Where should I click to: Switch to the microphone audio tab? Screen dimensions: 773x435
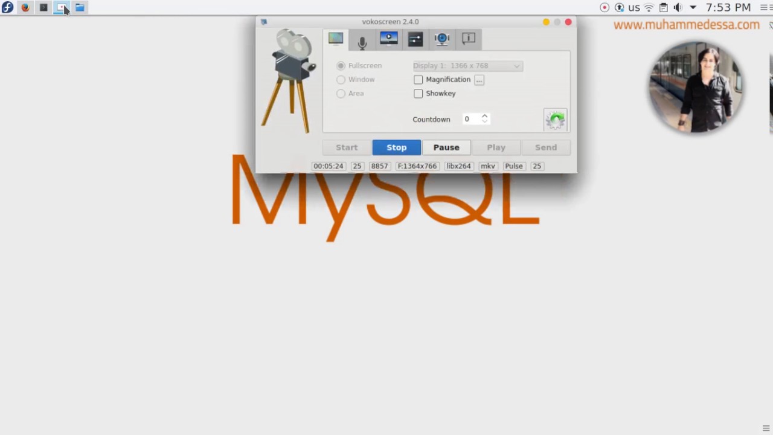coord(362,40)
